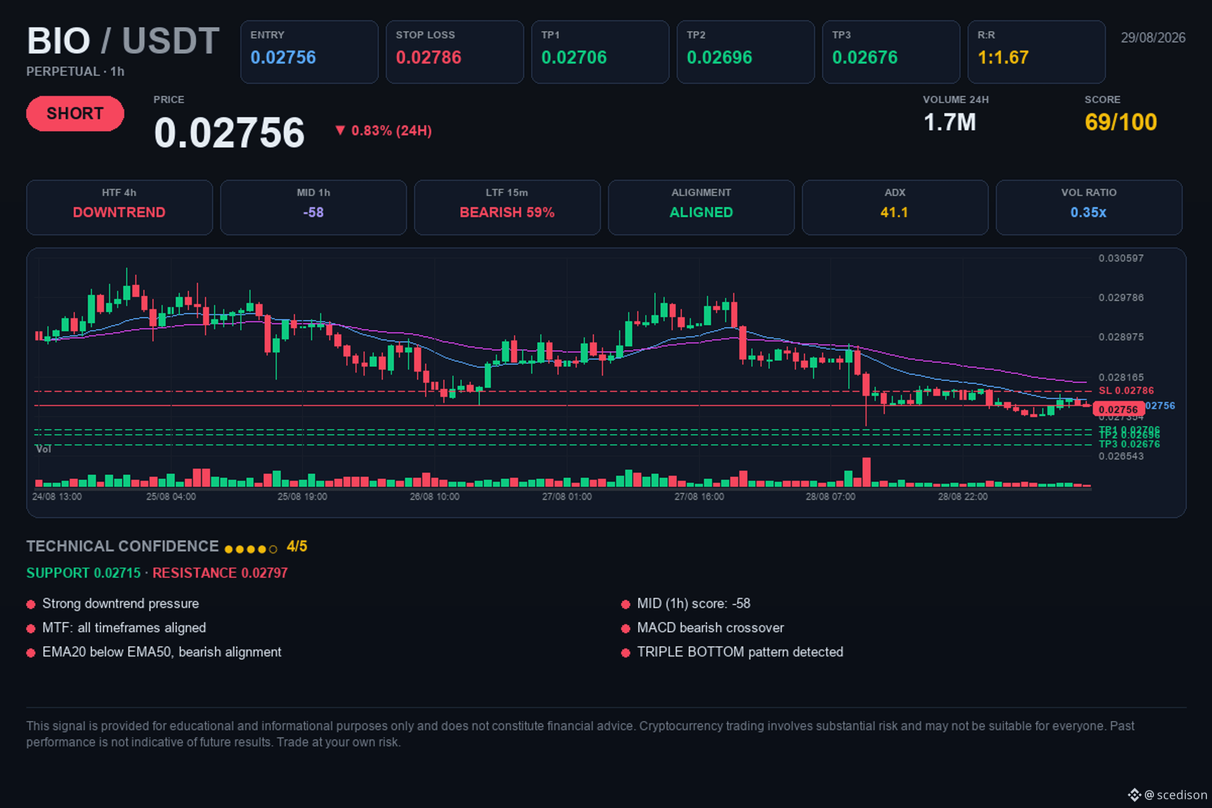
Task: Click "MACD bearish crossover" bullet text
Action: [x=711, y=628]
